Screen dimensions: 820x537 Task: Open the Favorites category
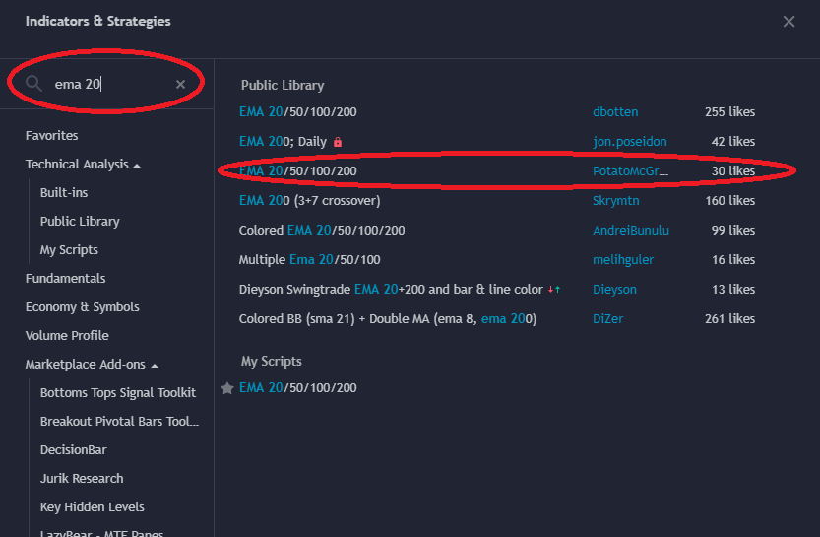(51, 136)
